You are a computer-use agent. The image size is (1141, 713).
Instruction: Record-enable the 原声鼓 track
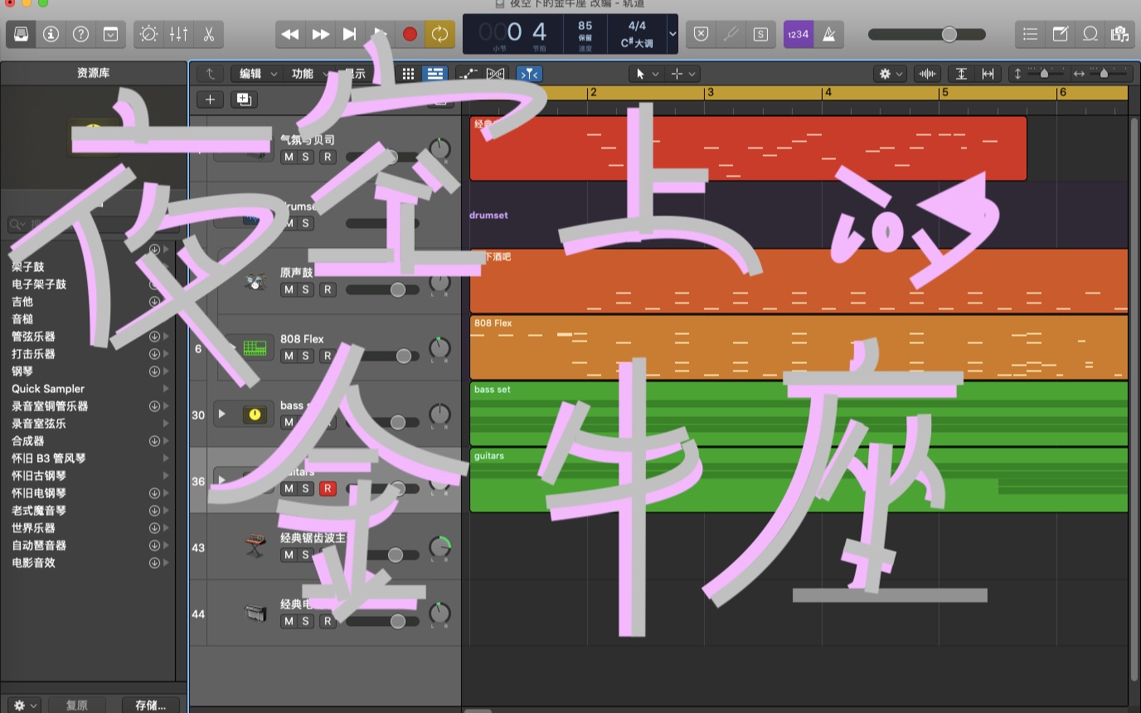pos(328,289)
